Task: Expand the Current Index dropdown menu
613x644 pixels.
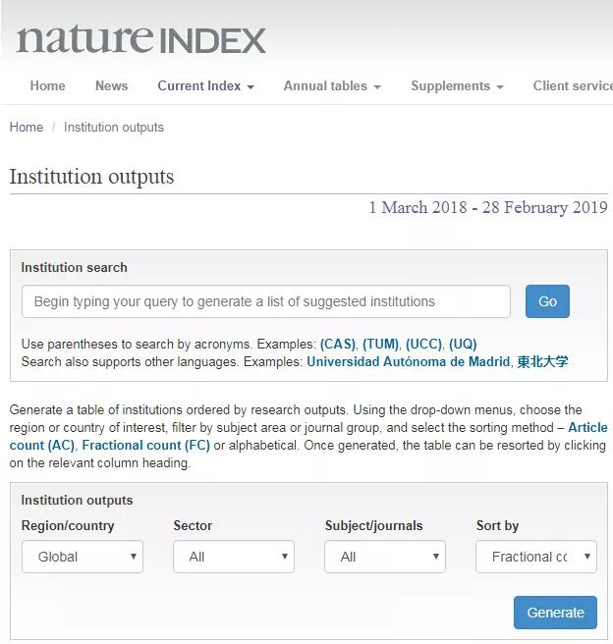Action: 205,85
